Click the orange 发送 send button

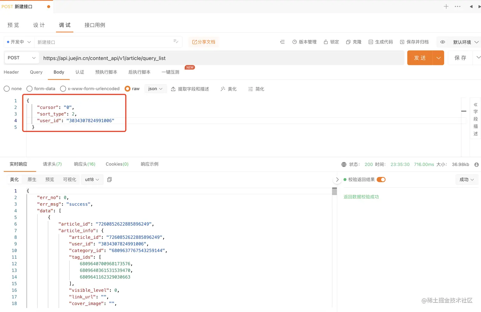[420, 58]
